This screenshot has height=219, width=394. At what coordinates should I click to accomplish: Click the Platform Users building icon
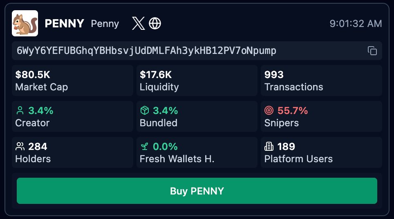(269, 147)
